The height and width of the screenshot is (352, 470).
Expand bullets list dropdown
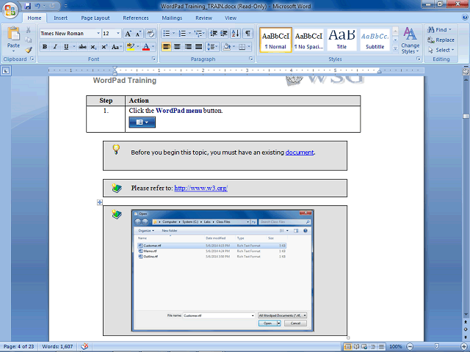tap(173, 33)
